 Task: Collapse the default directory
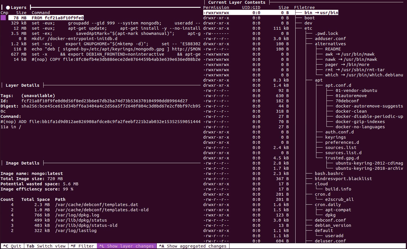324,231
